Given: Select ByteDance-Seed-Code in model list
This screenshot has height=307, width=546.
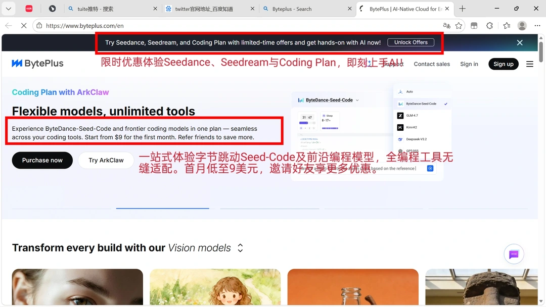Looking at the screenshot, I should point(422,104).
